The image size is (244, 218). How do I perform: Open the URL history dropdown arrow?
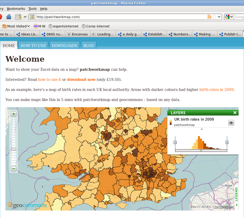point(219,17)
